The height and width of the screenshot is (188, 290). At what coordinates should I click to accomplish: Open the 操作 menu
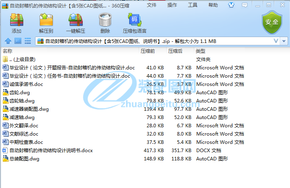172,5
